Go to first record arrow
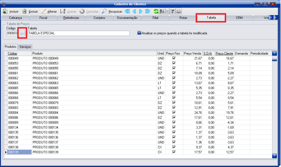281x167 pixels. point(127,12)
